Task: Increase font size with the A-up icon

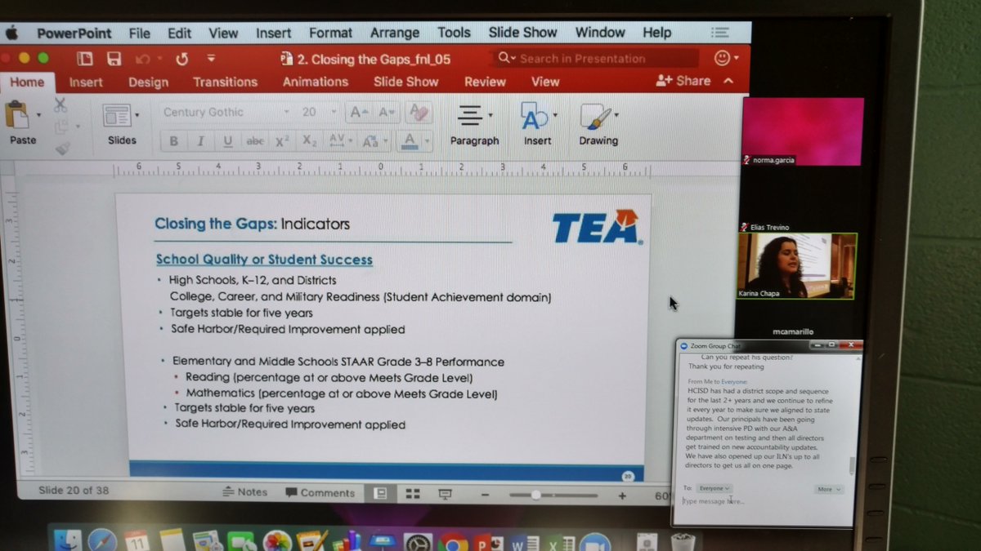Action: (x=358, y=112)
